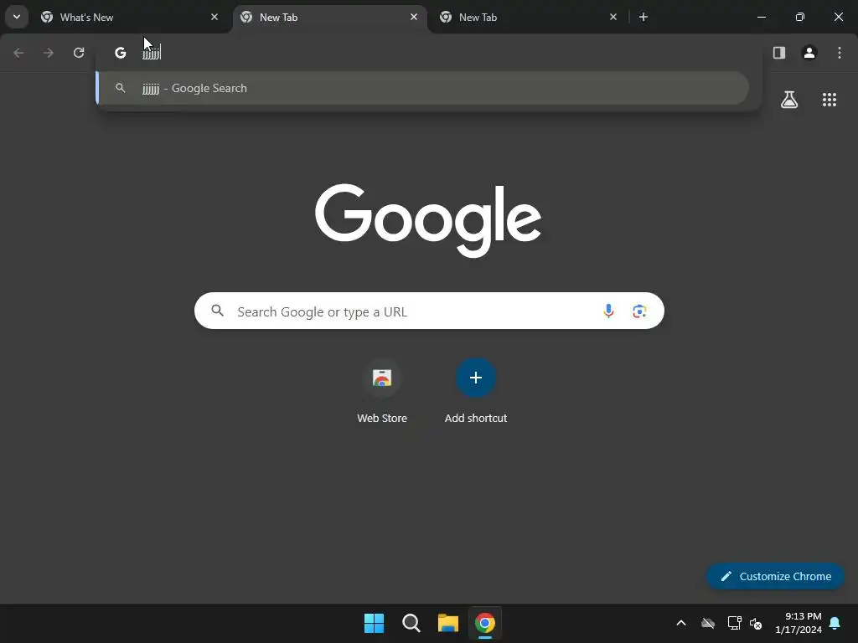Open the tab search dropdown arrow
Viewport: 858px width, 643px height.
point(17,17)
